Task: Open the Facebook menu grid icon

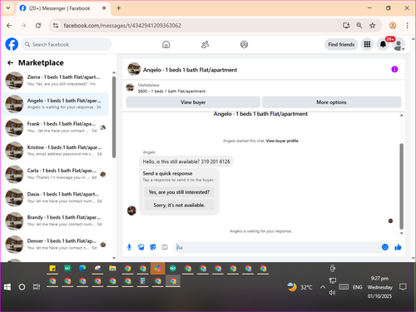Action: [367, 44]
